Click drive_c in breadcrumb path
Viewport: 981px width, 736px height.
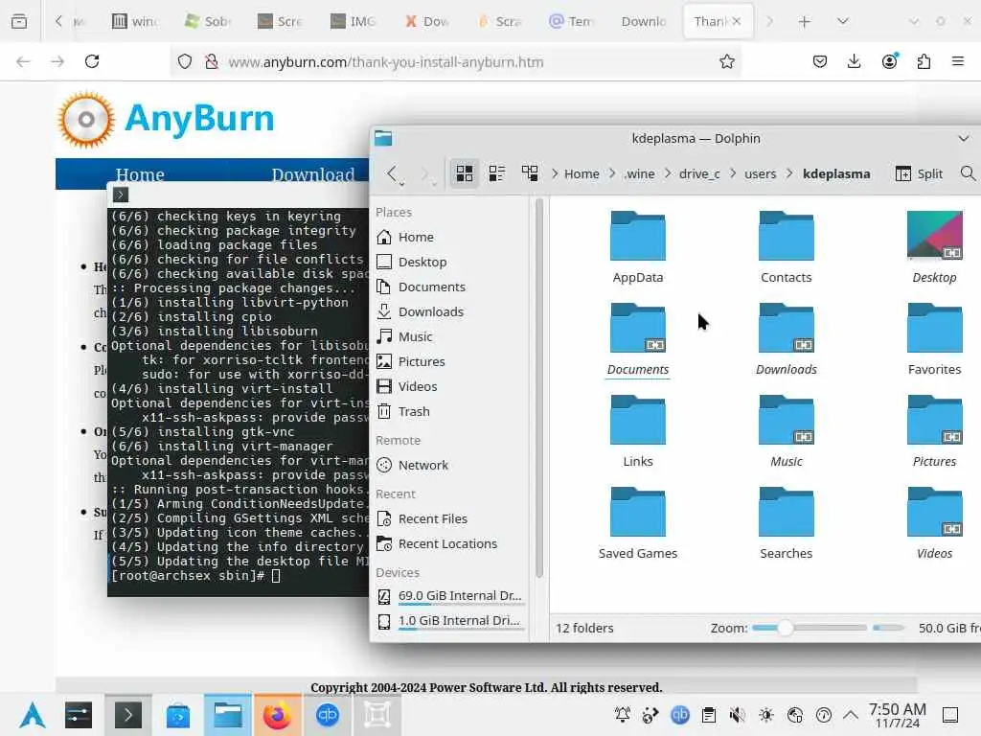pyautogui.click(x=699, y=174)
